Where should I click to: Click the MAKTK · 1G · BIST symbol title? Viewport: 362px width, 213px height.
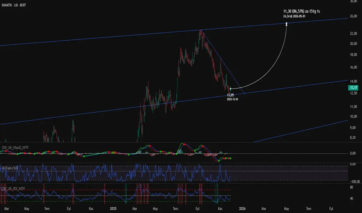click(x=14, y=5)
